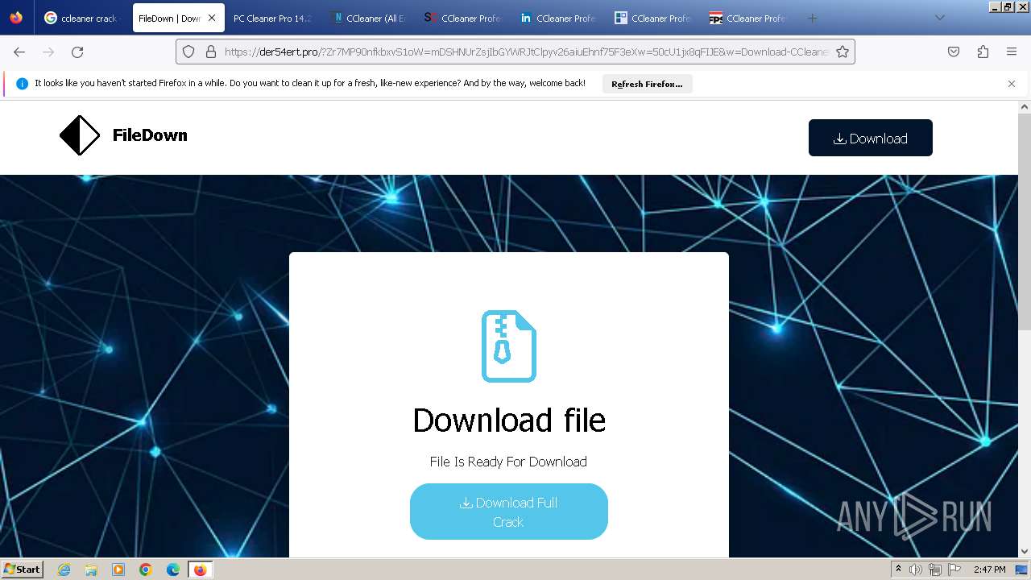Go back to the previous page
This screenshot has width=1031, height=580.
coord(19,52)
